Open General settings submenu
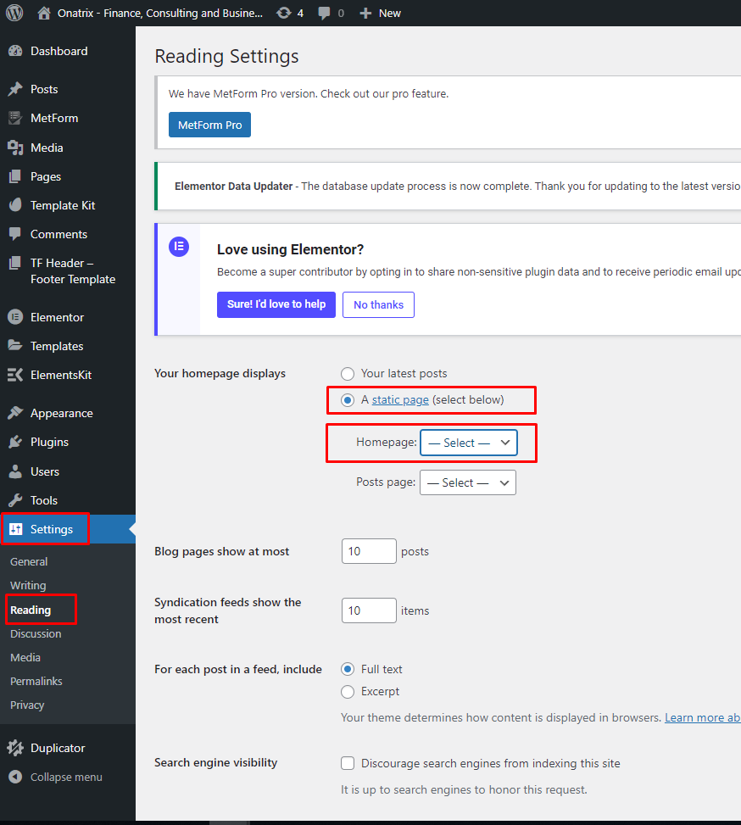 [x=29, y=561]
